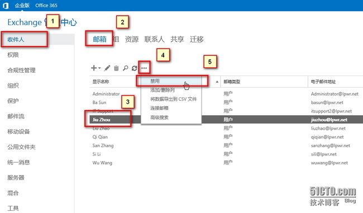The height and width of the screenshot is (213, 363).
Task: Click the 企业版 link in top bar
Action: pyautogui.click(x=22, y=6)
